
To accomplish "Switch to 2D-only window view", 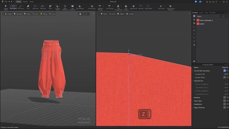I will click(x=210, y=2).
